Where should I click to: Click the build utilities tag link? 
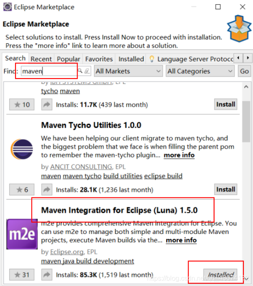123,176
